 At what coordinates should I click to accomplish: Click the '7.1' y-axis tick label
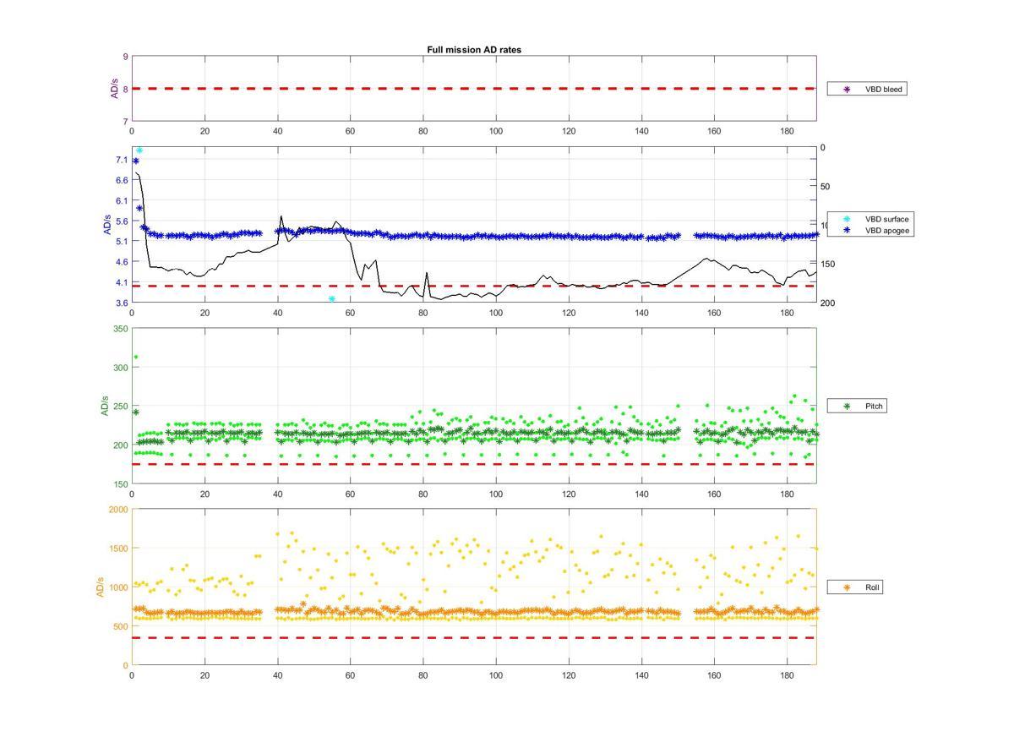123,160
